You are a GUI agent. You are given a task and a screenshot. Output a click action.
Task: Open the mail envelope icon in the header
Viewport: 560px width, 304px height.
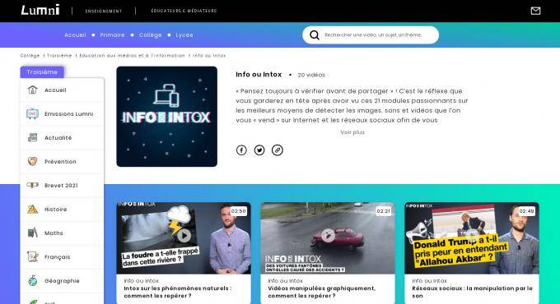click(535, 11)
